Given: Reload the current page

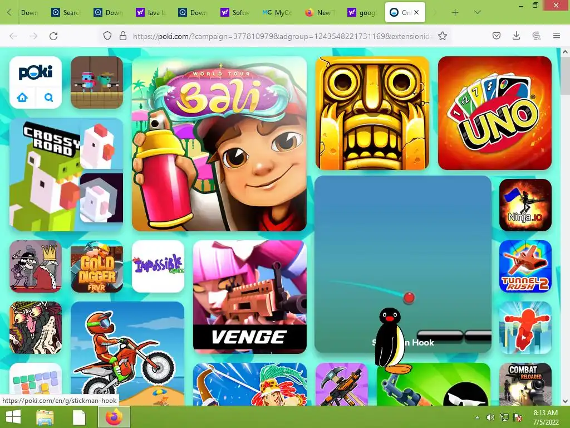Looking at the screenshot, I should pyautogui.click(x=53, y=36).
